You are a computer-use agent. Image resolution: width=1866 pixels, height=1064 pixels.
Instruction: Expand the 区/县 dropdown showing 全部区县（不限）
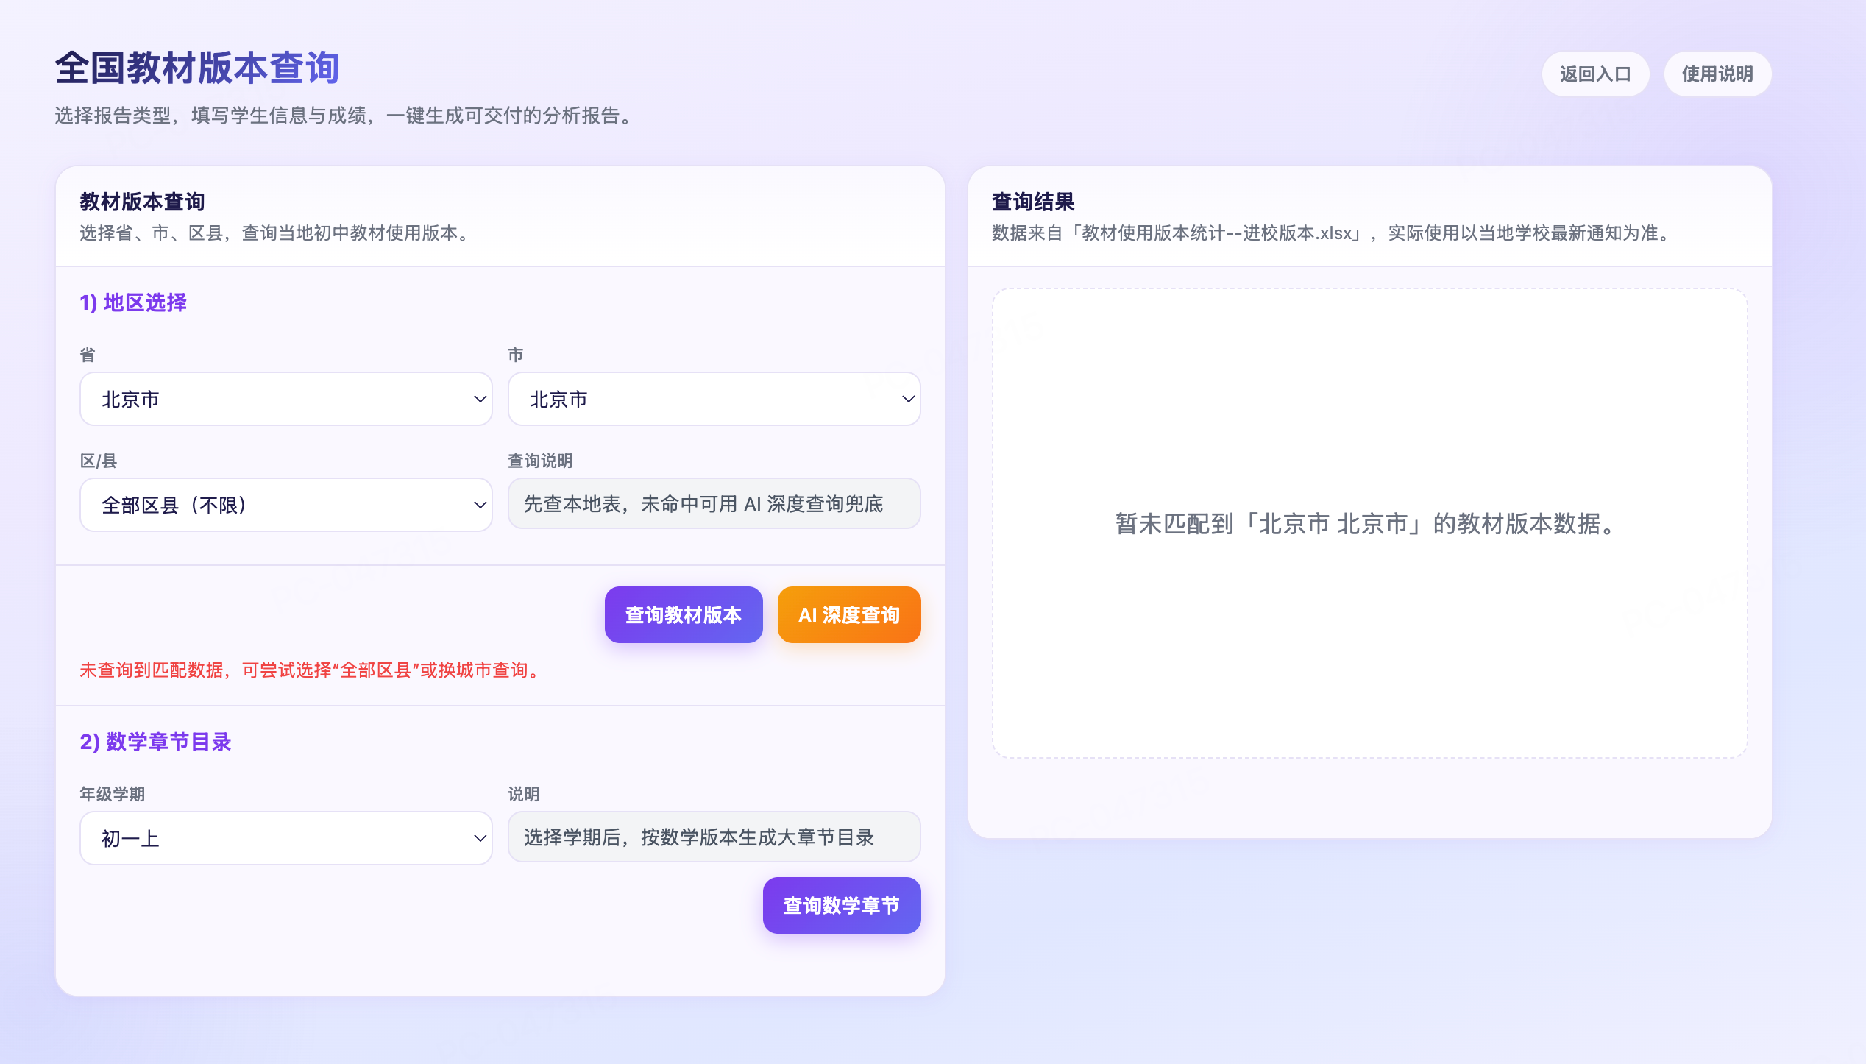pyautogui.click(x=286, y=505)
